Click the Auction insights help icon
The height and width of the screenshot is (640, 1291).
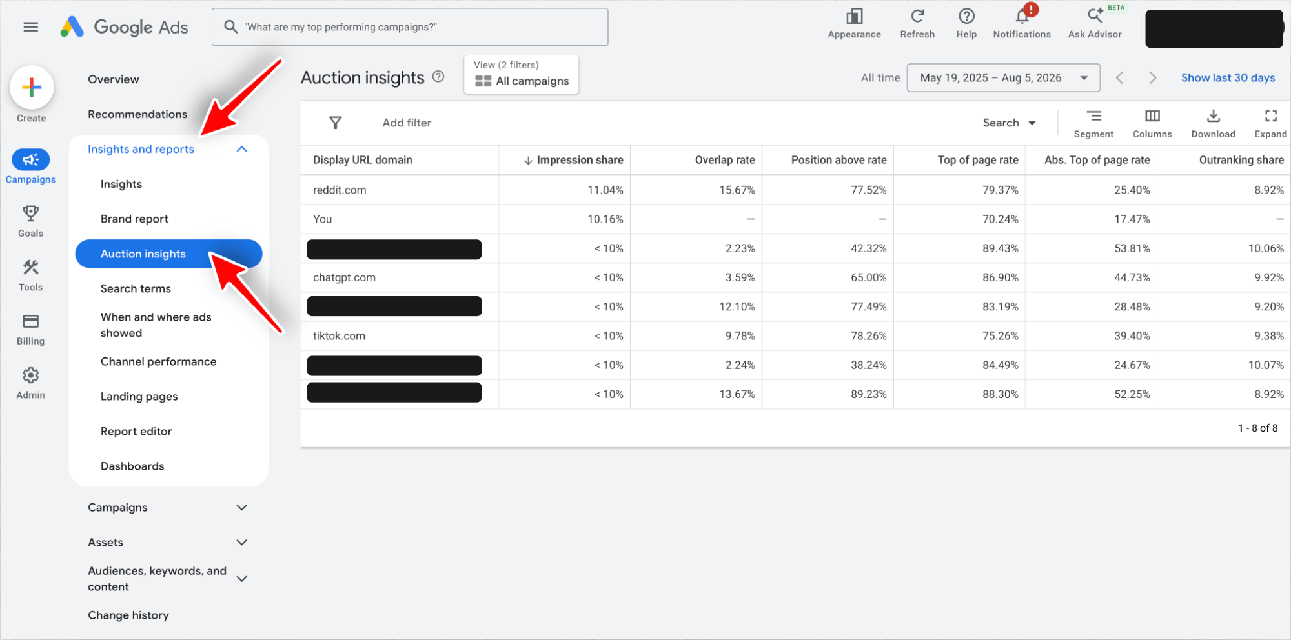(x=438, y=77)
